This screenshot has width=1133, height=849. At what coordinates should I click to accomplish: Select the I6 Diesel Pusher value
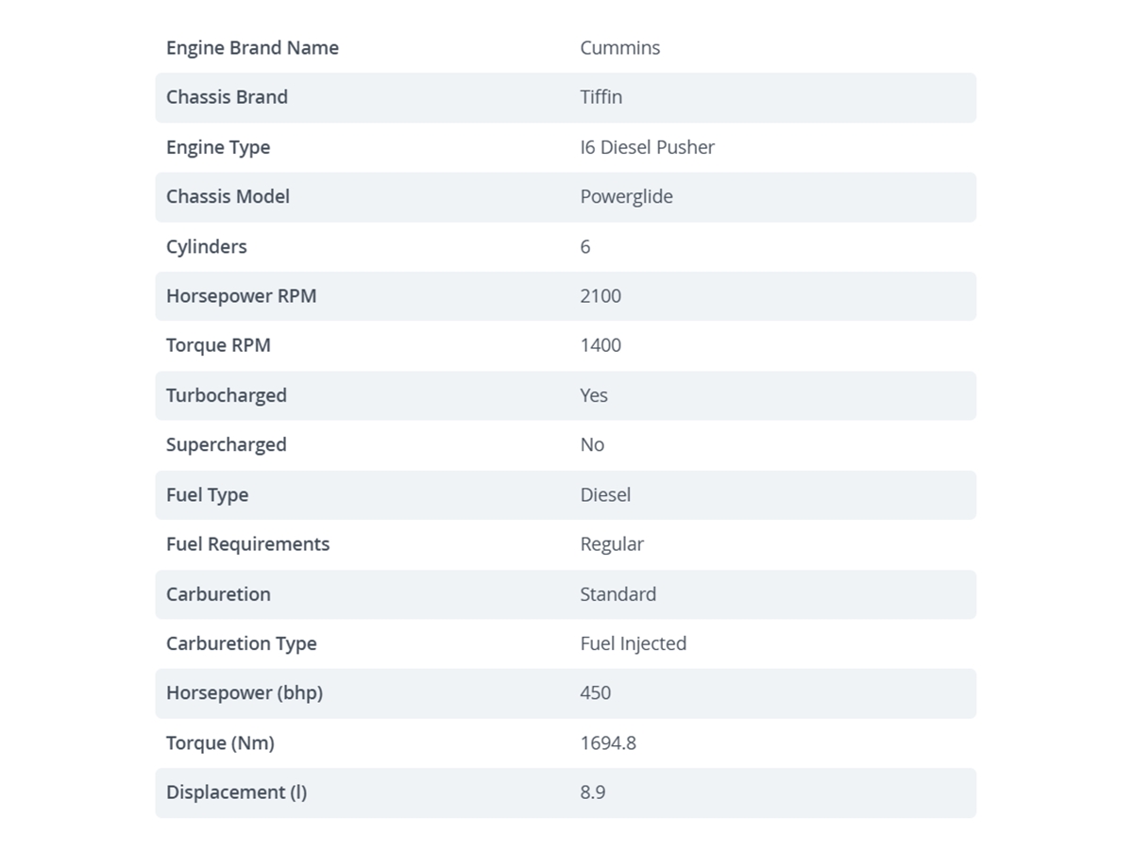pyautogui.click(x=648, y=147)
